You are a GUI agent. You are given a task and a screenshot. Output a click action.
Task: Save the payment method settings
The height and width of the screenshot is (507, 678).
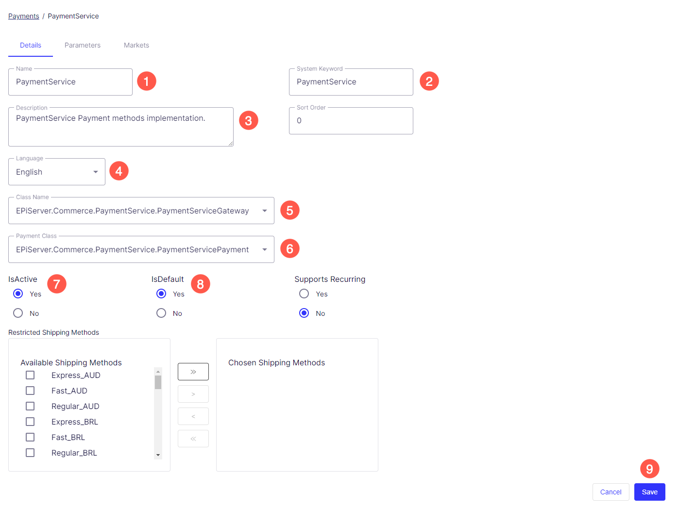tap(649, 492)
